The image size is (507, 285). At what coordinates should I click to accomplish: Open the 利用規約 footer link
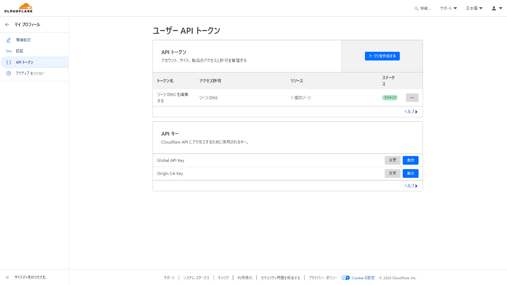pos(244,278)
